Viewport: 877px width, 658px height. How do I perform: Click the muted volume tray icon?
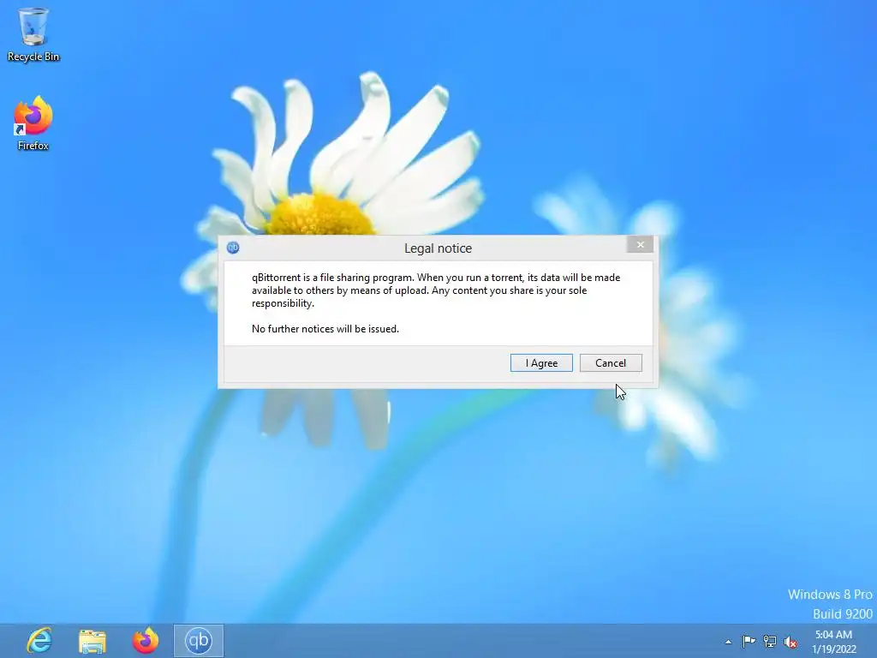coord(790,642)
